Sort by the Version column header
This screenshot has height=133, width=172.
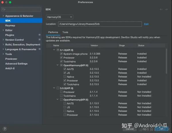coord(103,45)
